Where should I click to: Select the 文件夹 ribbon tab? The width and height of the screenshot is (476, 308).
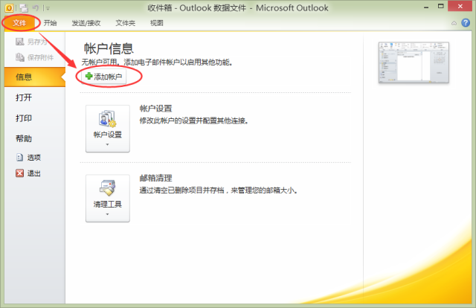tap(126, 23)
